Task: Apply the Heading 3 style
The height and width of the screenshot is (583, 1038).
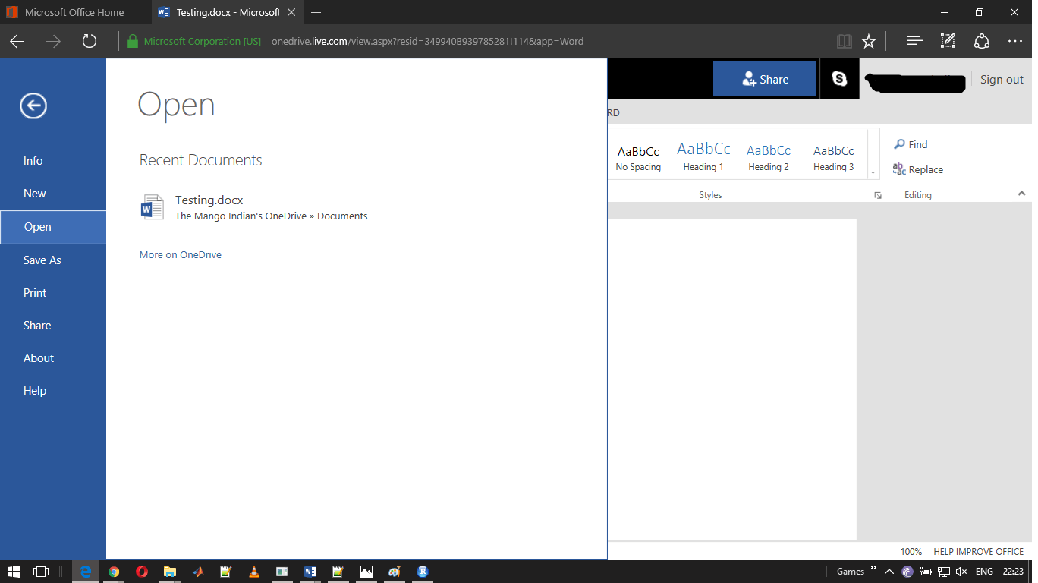Action: [834, 158]
